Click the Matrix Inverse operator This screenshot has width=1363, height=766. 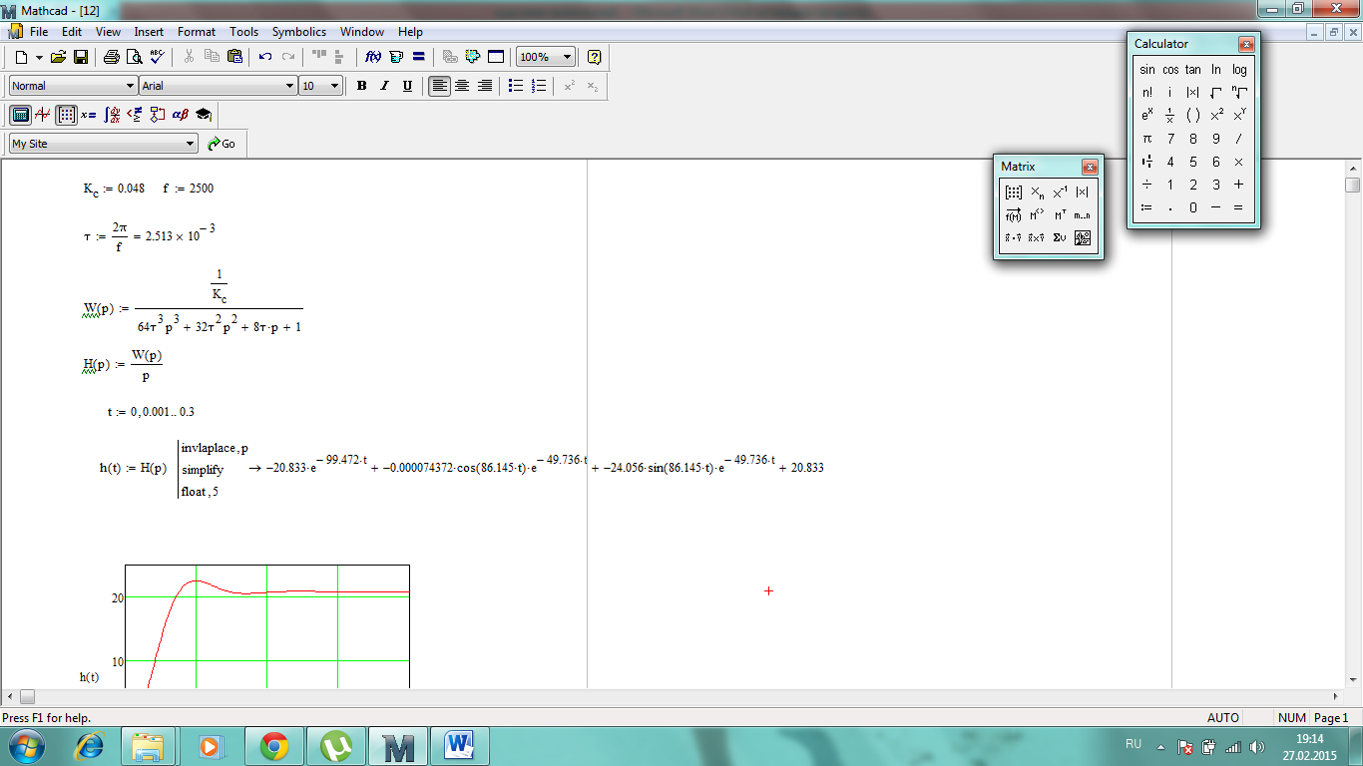pyautogui.click(x=1060, y=192)
